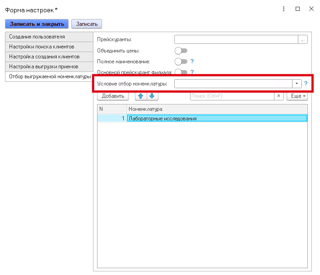320x275 pixels.
Task: Click into the Поиск search field
Action: [232, 96]
